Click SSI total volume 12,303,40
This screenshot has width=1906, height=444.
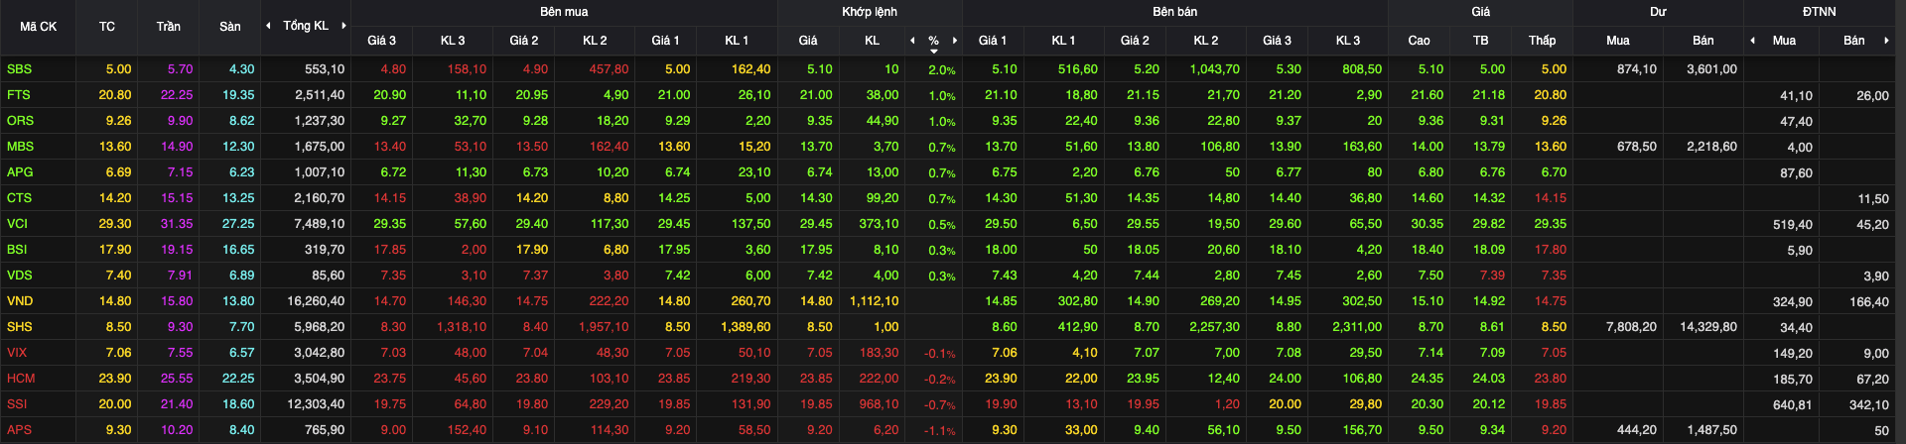[x=317, y=404]
